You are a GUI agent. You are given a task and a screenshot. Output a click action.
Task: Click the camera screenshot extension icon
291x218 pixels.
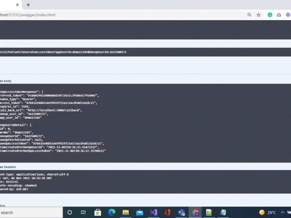[278, 15]
